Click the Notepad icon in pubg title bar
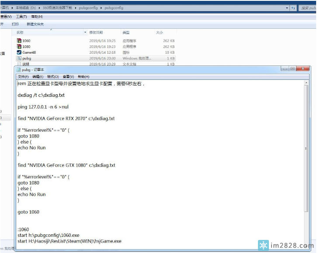The width and height of the screenshot is (317, 253). [18, 69]
